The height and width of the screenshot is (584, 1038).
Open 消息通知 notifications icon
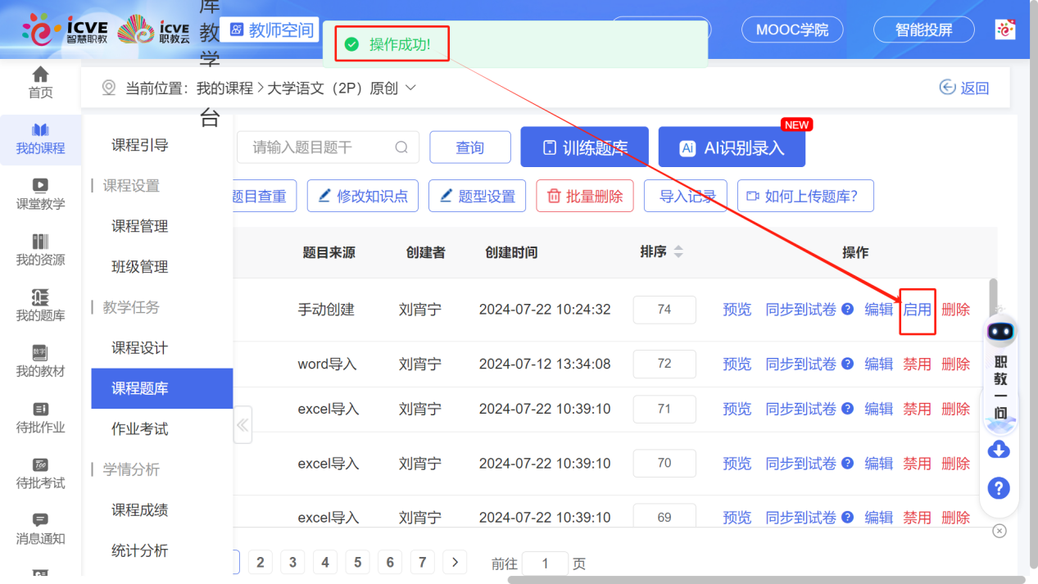[39, 528]
